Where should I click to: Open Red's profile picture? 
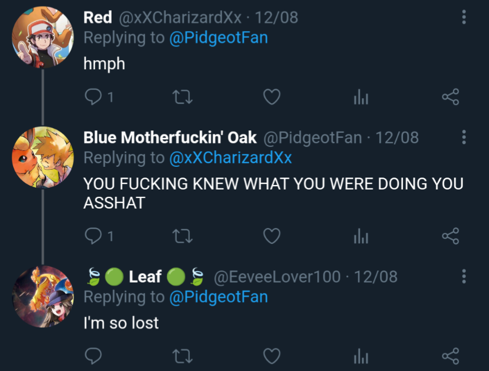tap(42, 37)
